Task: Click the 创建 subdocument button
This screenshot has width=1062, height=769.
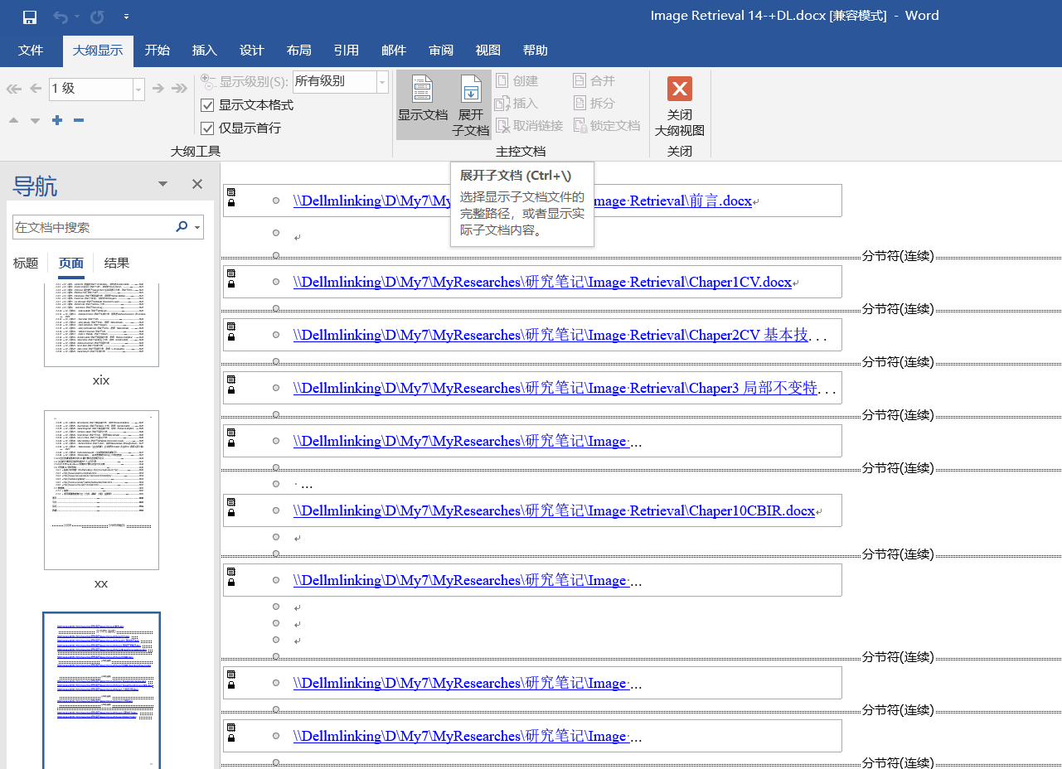Action: pos(517,80)
